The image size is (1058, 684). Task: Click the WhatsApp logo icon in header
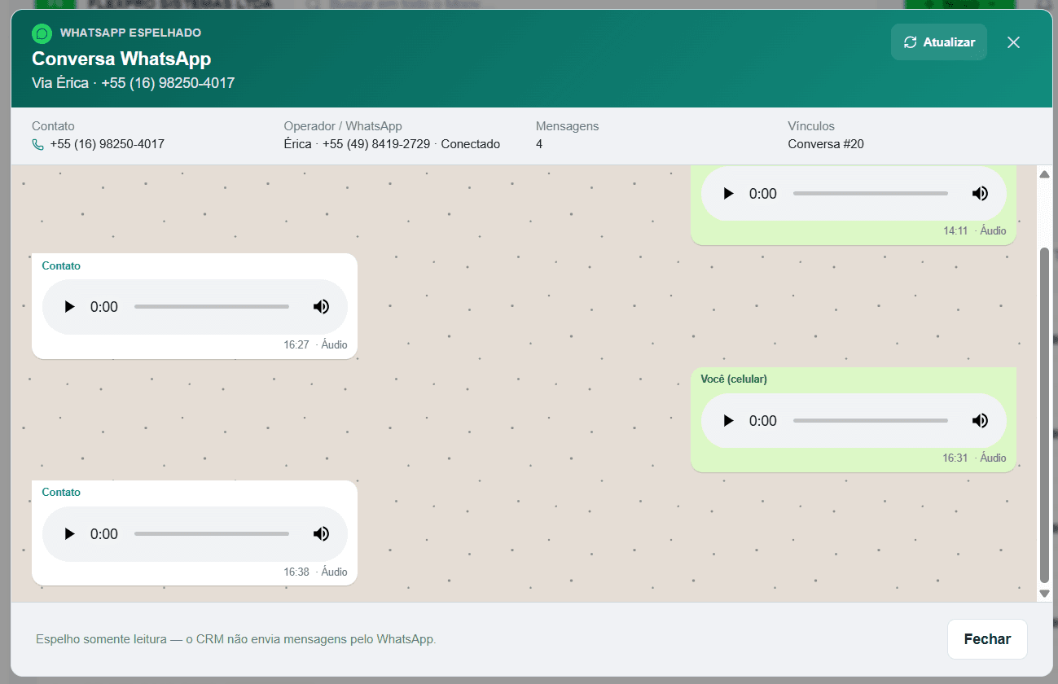42,33
